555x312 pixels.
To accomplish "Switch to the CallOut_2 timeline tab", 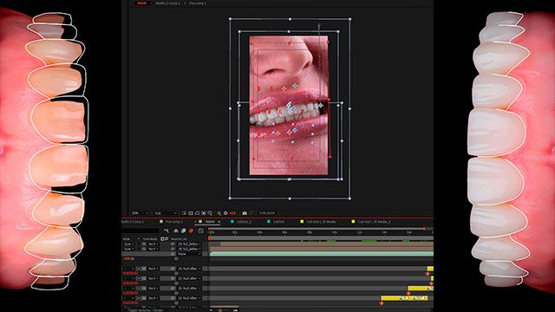I will tap(244, 222).
